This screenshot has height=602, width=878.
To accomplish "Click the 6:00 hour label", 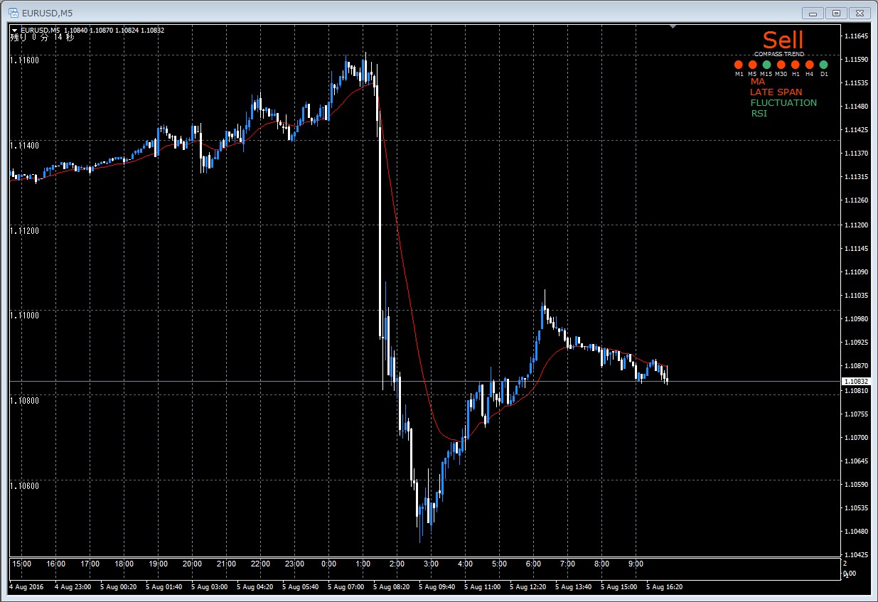I will 533,564.
